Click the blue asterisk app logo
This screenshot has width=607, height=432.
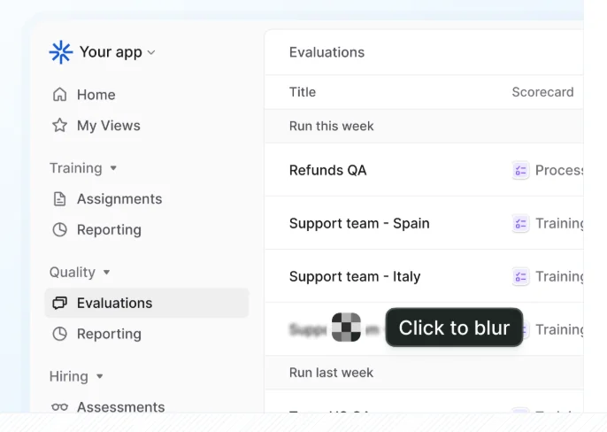pos(61,52)
